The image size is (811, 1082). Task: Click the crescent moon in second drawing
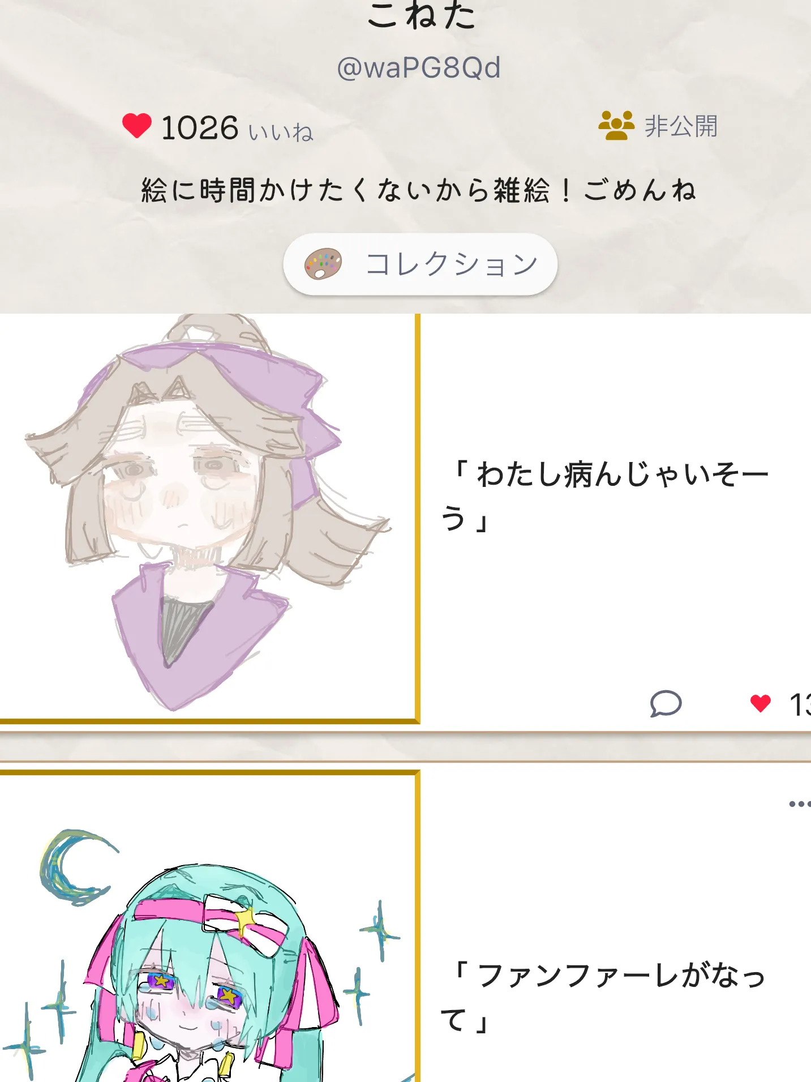(x=74, y=866)
